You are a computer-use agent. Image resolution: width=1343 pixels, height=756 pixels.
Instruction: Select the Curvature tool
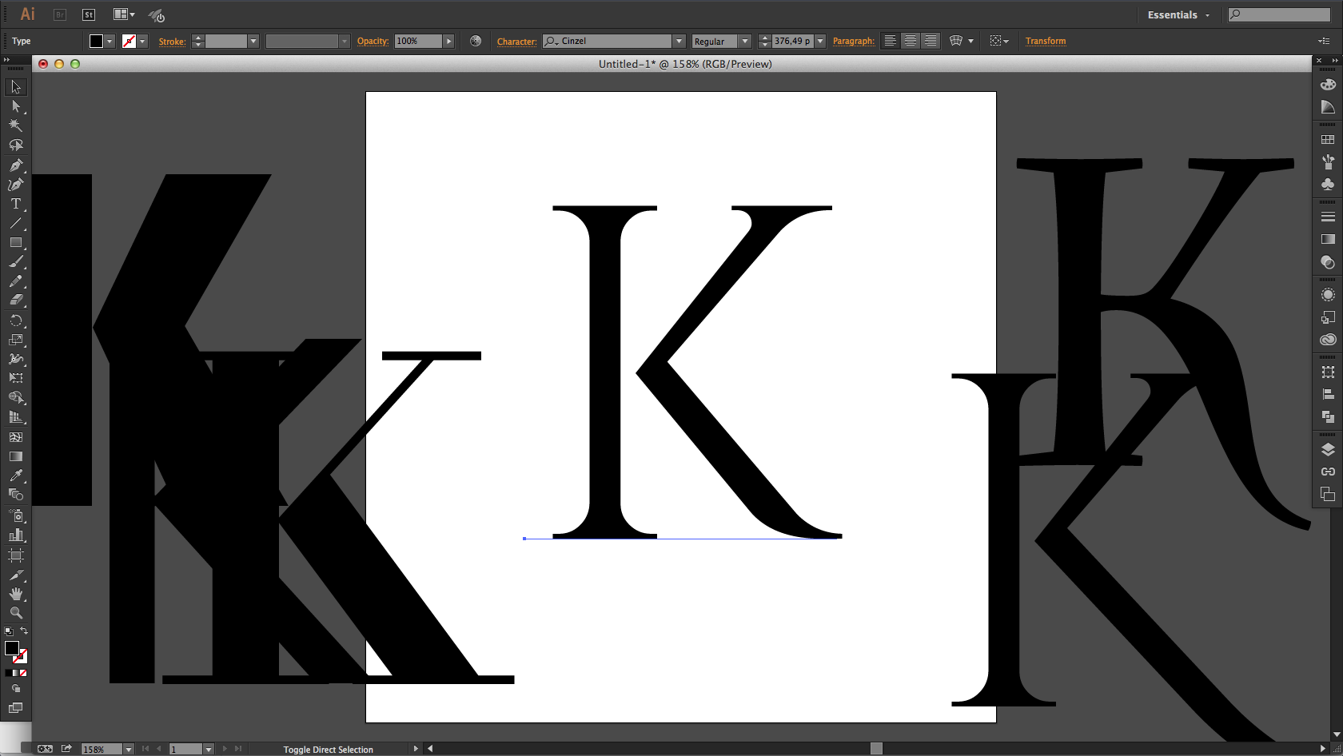click(16, 185)
